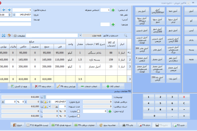Add product آجیل شور

[x=173, y=30]
